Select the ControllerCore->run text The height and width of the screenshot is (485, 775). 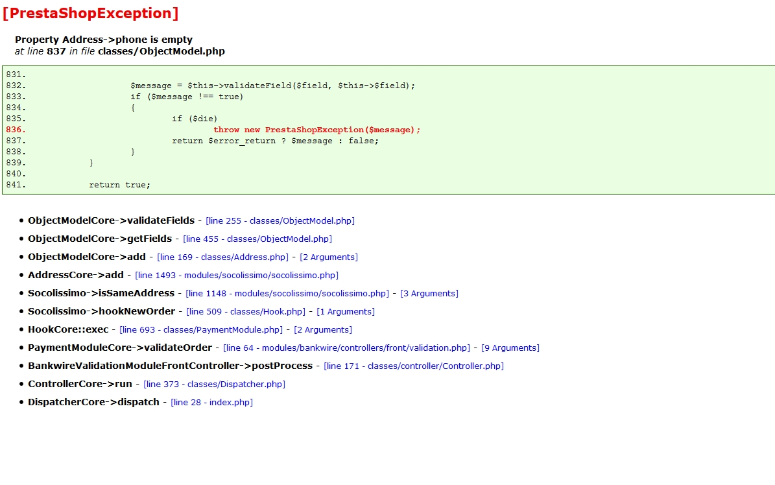coord(80,384)
